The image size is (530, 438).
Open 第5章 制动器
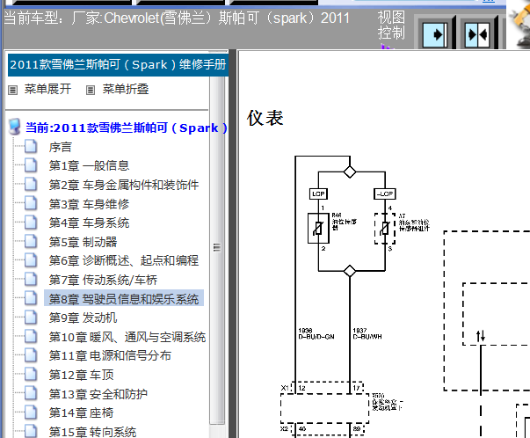[x=83, y=242]
